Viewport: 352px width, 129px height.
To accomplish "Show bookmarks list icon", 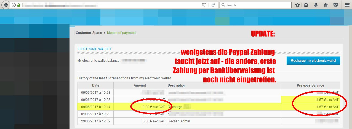I will click(306, 5).
